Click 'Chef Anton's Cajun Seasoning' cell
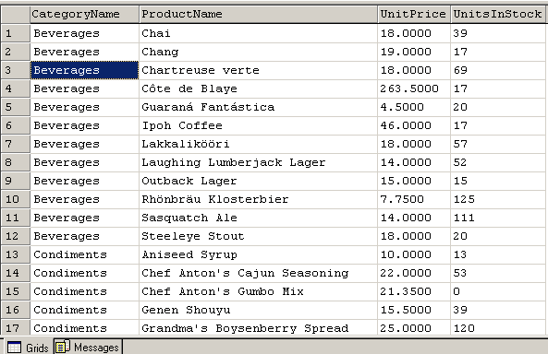The height and width of the screenshot is (354, 548). (x=258, y=273)
